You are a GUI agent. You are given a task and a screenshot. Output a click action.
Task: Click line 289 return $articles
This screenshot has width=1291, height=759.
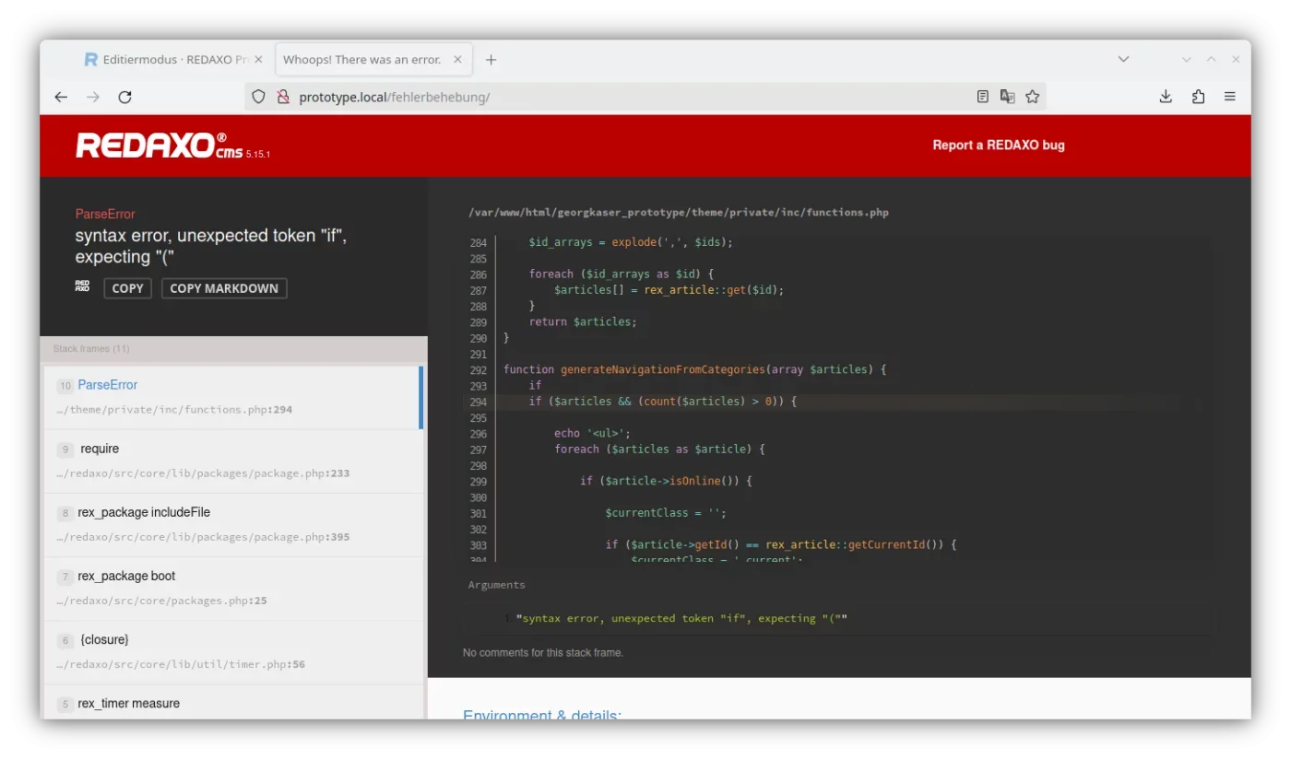[583, 321]
